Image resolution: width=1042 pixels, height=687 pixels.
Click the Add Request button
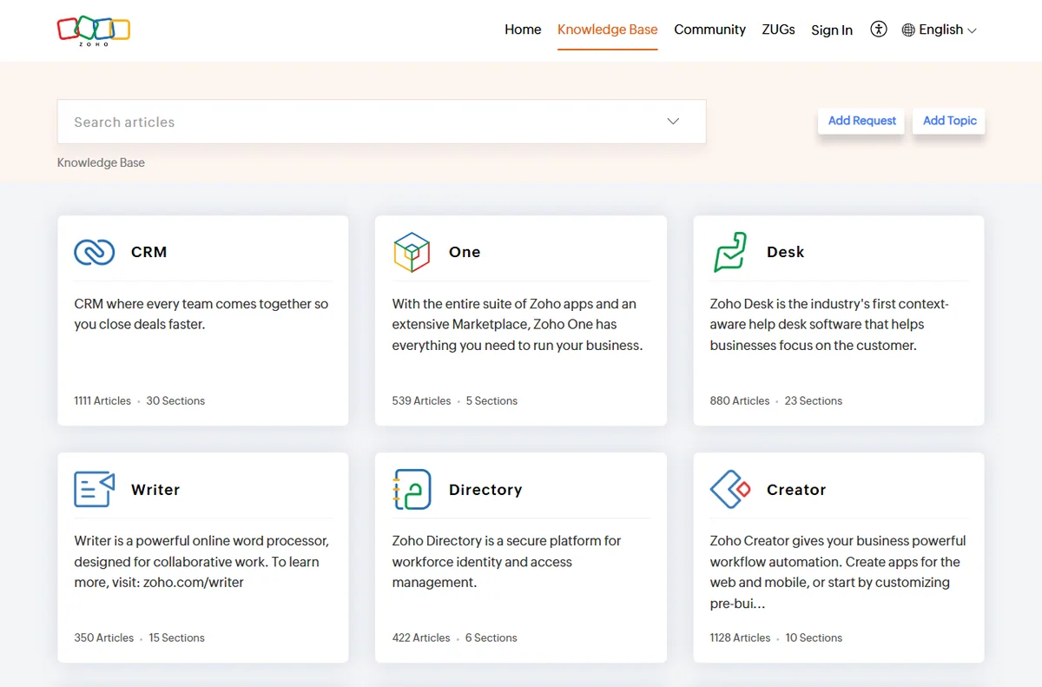pos(861,121)
